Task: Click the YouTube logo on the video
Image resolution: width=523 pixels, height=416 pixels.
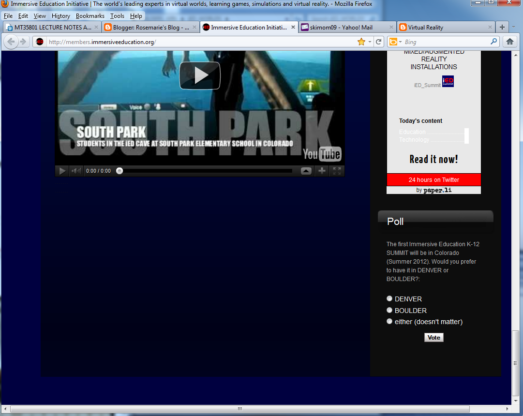Action: click(x=322, y=154)
